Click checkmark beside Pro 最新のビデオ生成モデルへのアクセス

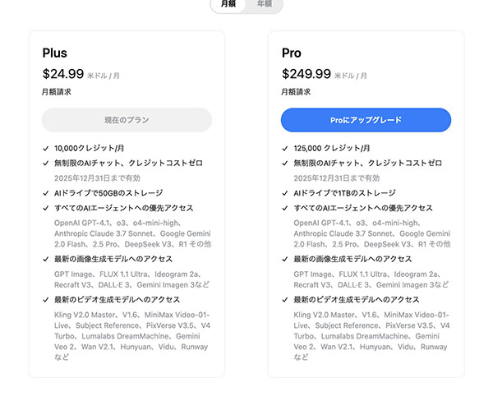click(285, 300)
